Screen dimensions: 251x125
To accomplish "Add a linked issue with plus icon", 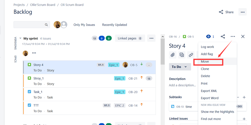I will pos(244,119).
